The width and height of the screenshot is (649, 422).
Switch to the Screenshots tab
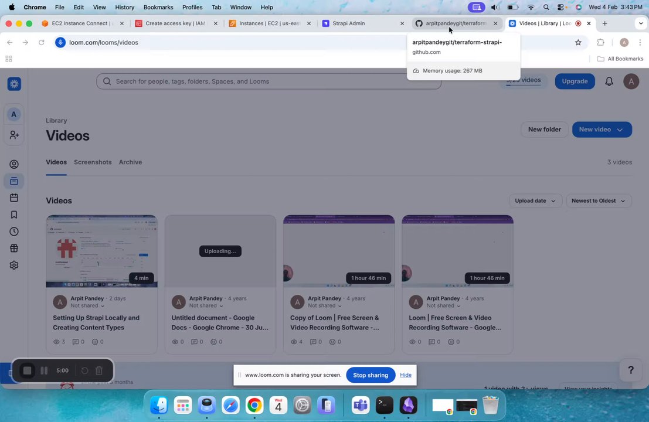point(93,162)
